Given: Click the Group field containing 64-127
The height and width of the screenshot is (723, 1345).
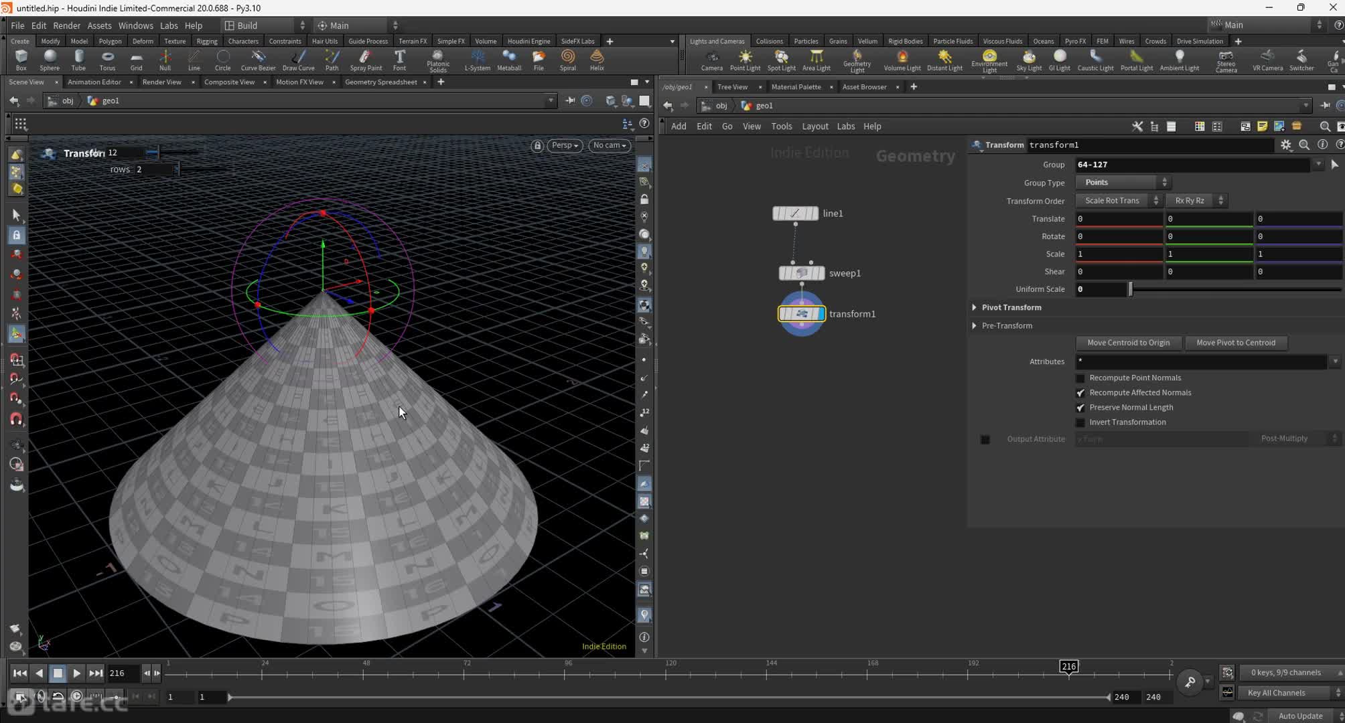Looking at the screenshot, I should click(1192, 165).
